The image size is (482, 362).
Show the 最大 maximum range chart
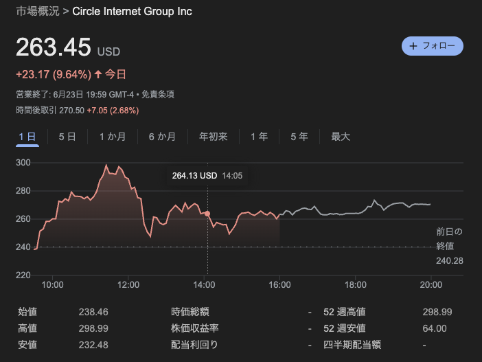pos(341,137)
